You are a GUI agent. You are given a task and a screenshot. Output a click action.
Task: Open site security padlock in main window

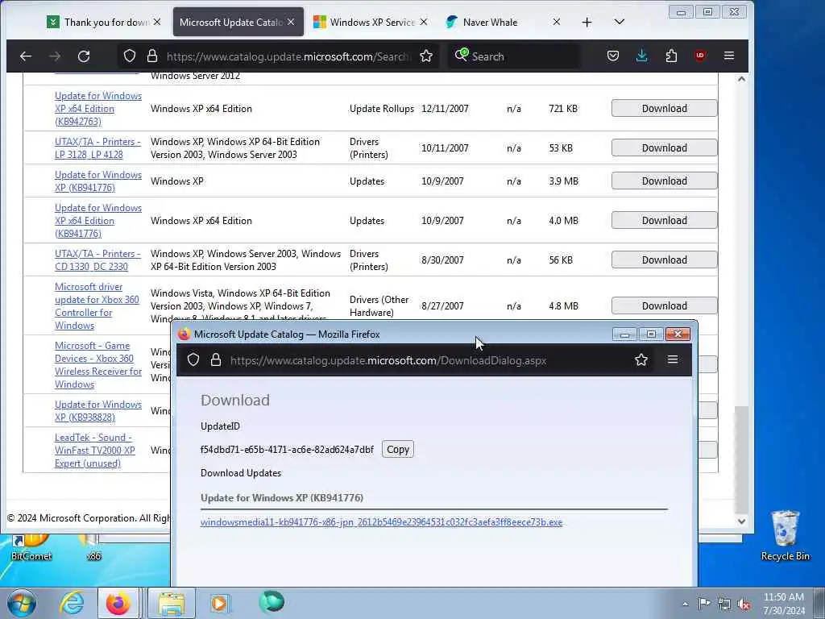tap(152, 56)
